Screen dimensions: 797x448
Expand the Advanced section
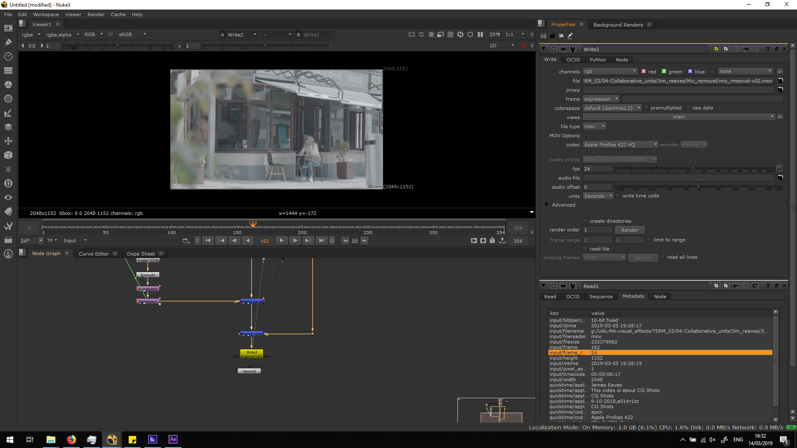pos(547,205)
